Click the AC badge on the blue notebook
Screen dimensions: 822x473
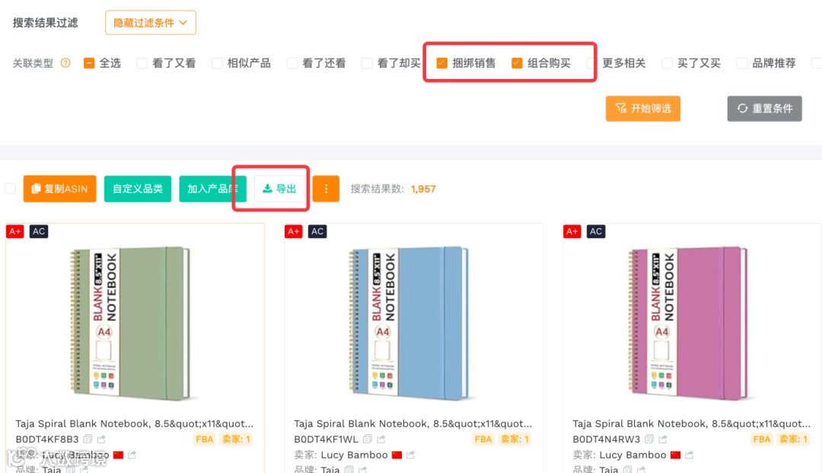point(317,231)
